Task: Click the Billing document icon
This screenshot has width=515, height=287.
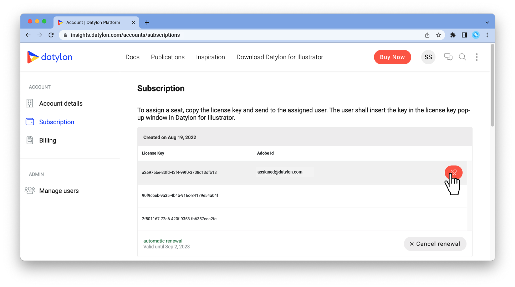Action: point(30,140)
